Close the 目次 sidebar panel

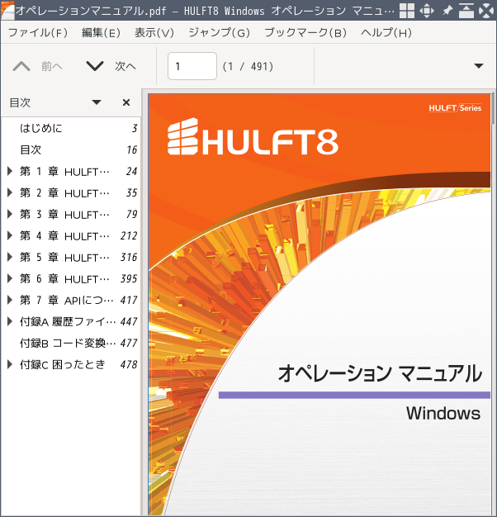pos(125,102)
